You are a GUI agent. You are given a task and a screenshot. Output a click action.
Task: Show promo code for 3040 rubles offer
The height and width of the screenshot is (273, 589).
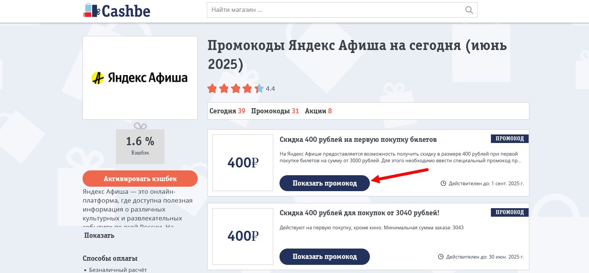pyautogui.click(x=325, y=257)
